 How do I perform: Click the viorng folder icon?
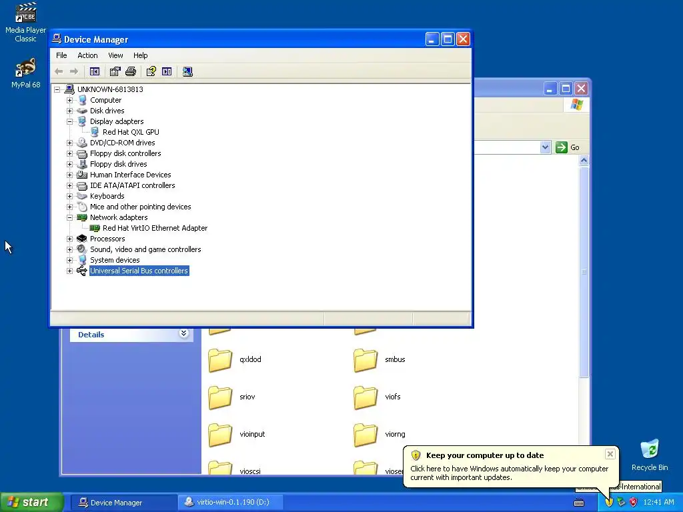[365, 435]
